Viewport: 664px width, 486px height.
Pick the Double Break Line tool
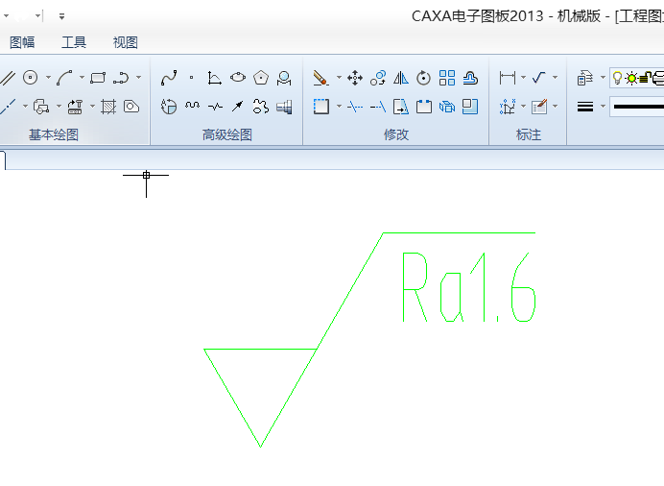click(x=215, y=107)
